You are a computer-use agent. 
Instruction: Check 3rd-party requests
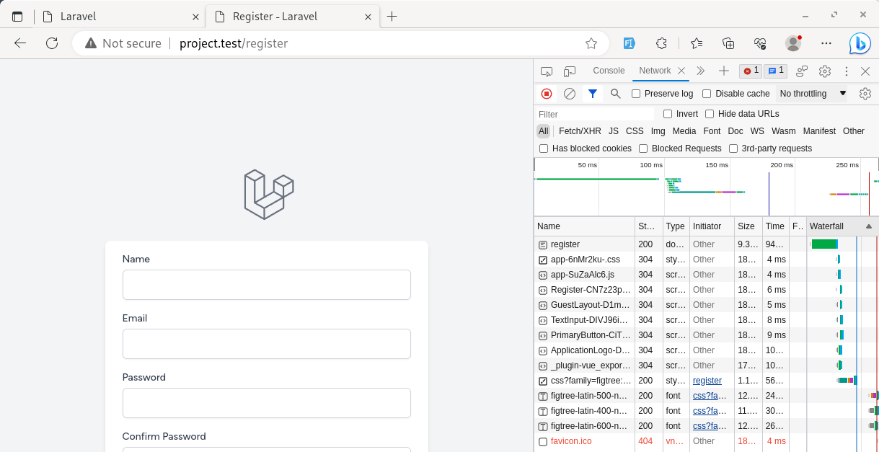click(733, 149)
